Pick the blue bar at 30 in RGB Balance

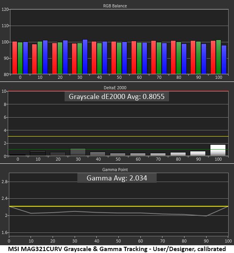coord(85,57)
